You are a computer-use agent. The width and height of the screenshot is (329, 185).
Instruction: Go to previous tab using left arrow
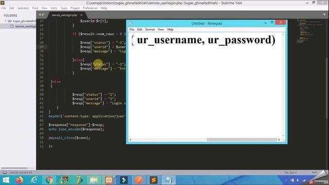tap(40, 15)
